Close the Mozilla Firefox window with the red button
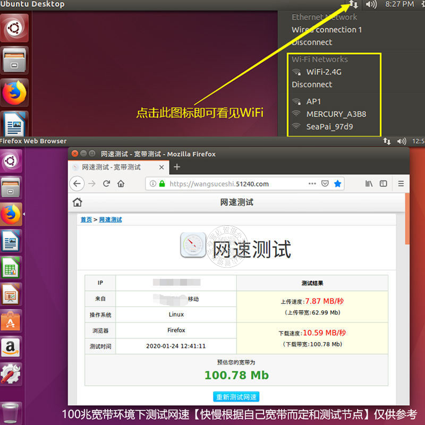This screenshot has width=425, height=425. [x=75, y=154]
